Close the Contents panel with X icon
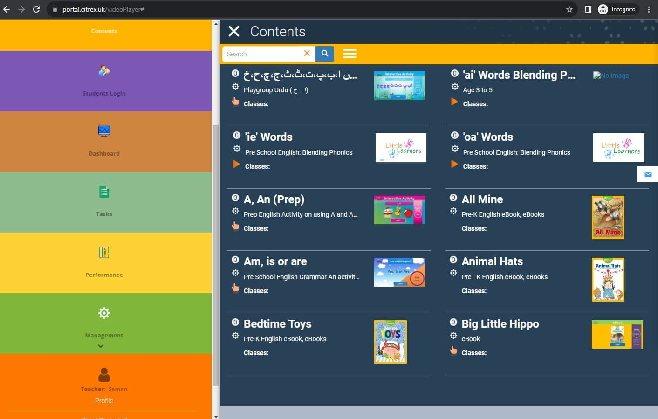Image resolution: width=658 pixels, height=419 pixels. click(234, 31)
